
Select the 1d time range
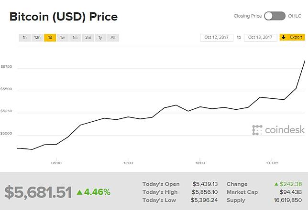tap(50, 37)
